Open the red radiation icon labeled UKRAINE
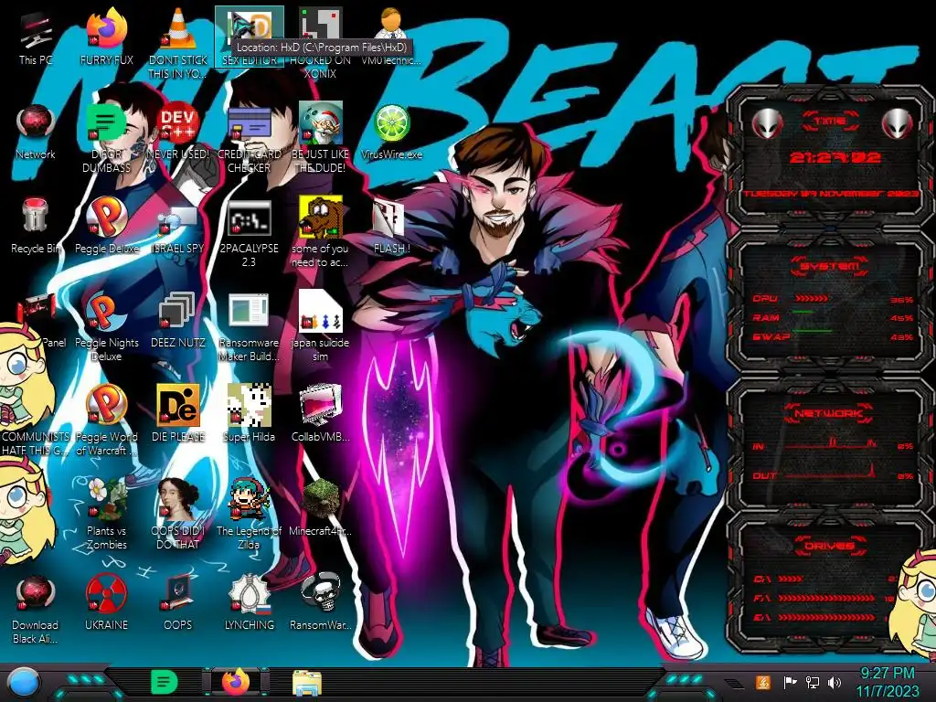936x702 pixels. 106,603
